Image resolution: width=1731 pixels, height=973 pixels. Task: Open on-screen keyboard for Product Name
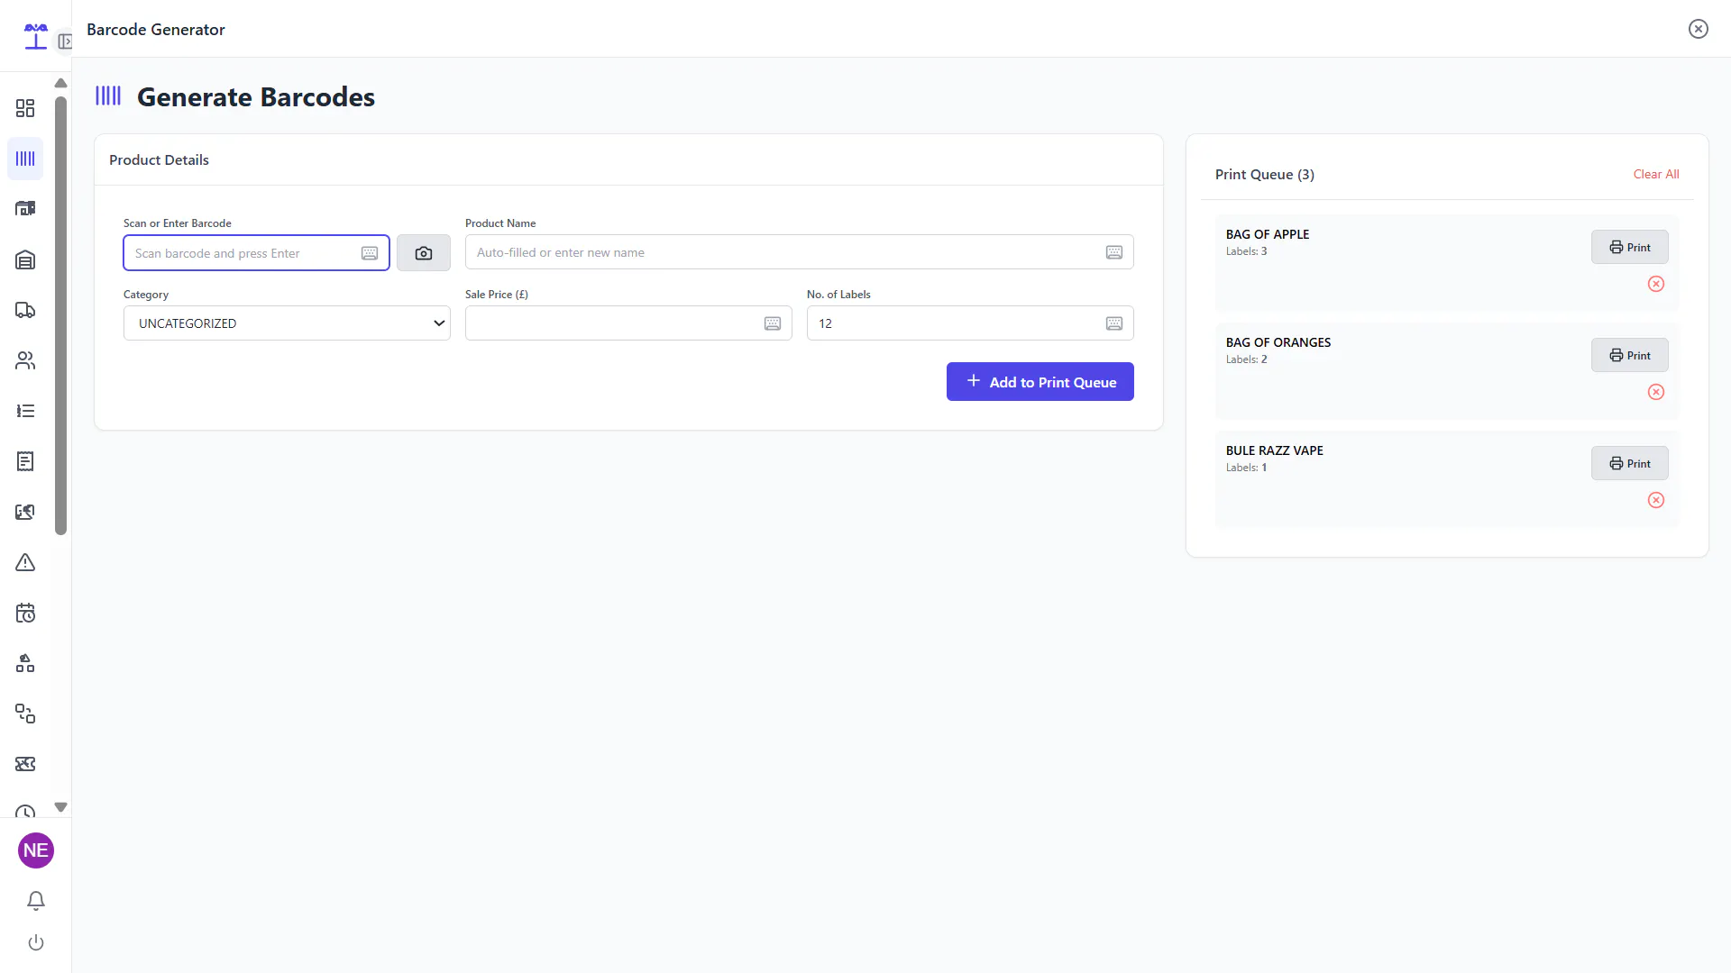coord(1114,252)
